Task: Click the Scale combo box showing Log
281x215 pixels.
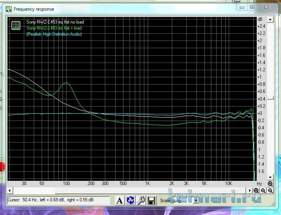Action: pos(182,201)
